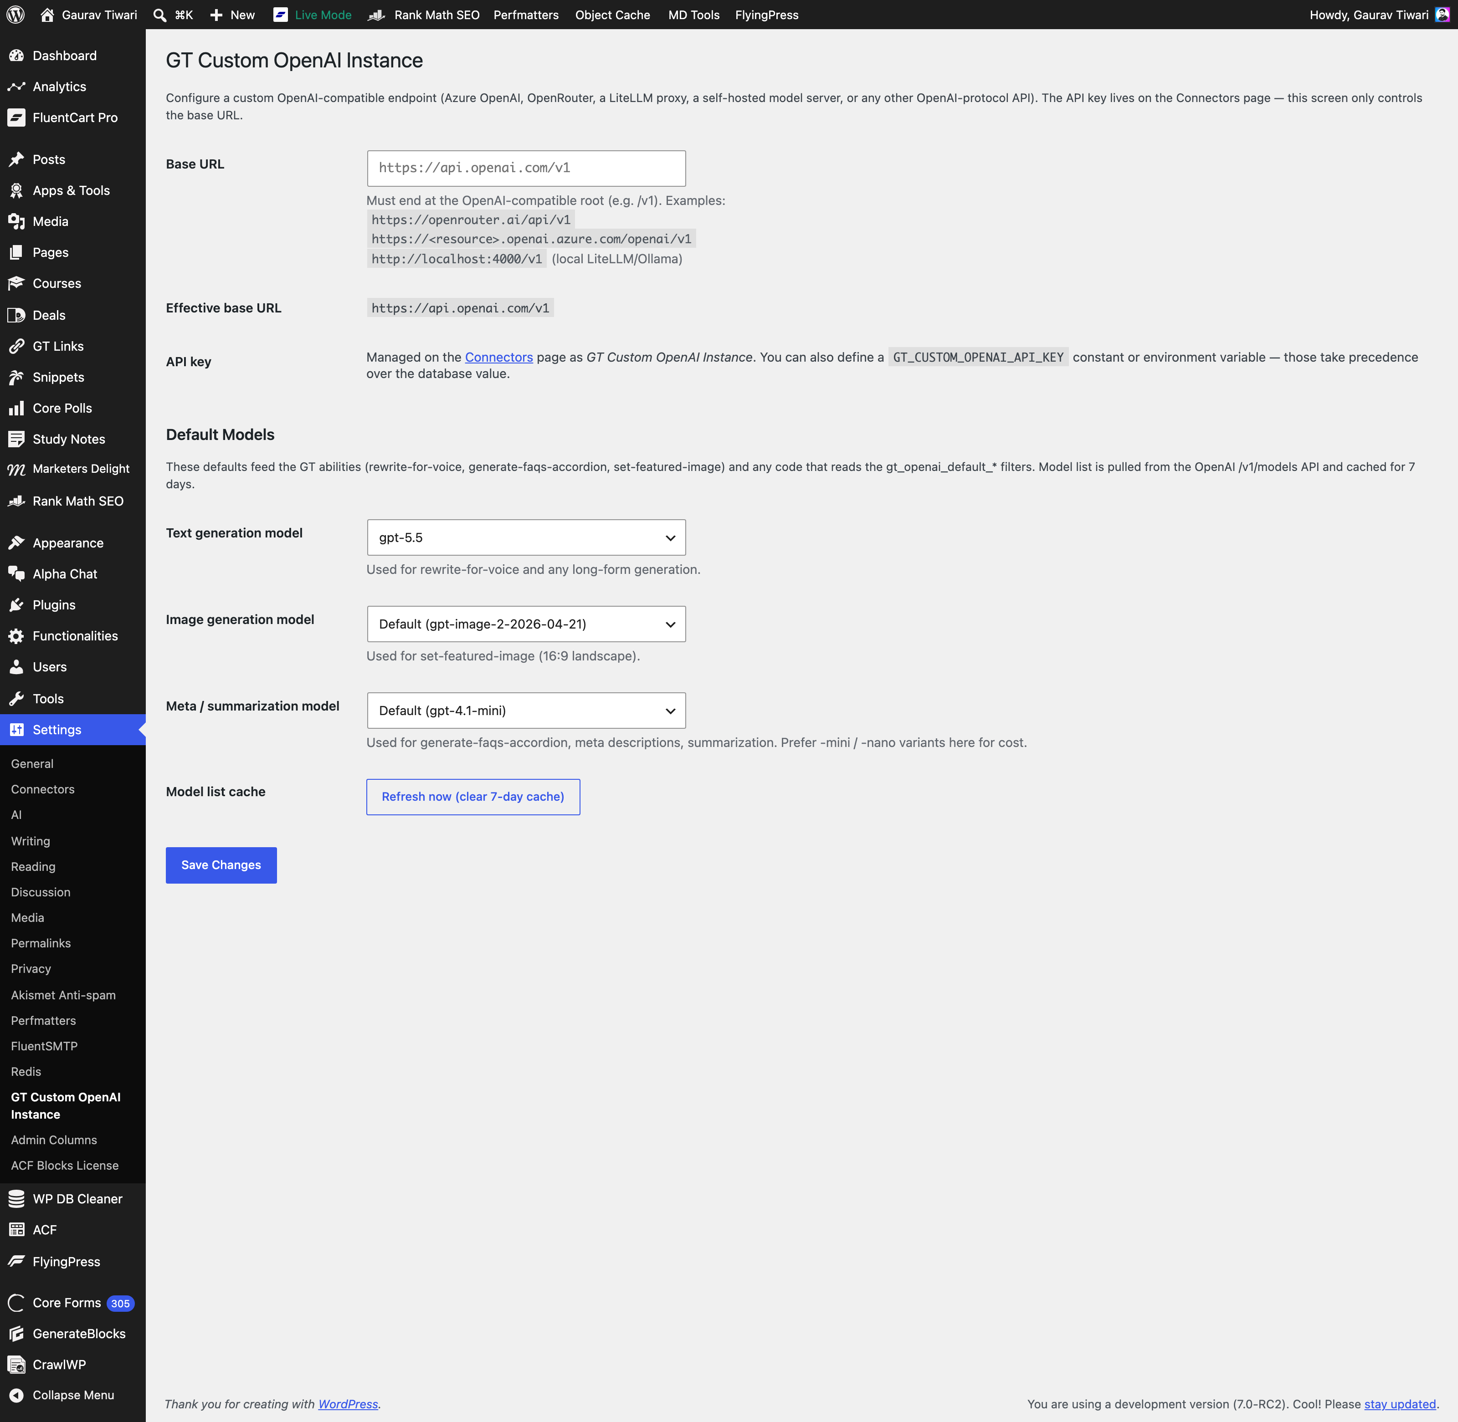Click the Appearance paintbrush icon
Viewport: 1458px width, 1422px height.
(16, 543)
